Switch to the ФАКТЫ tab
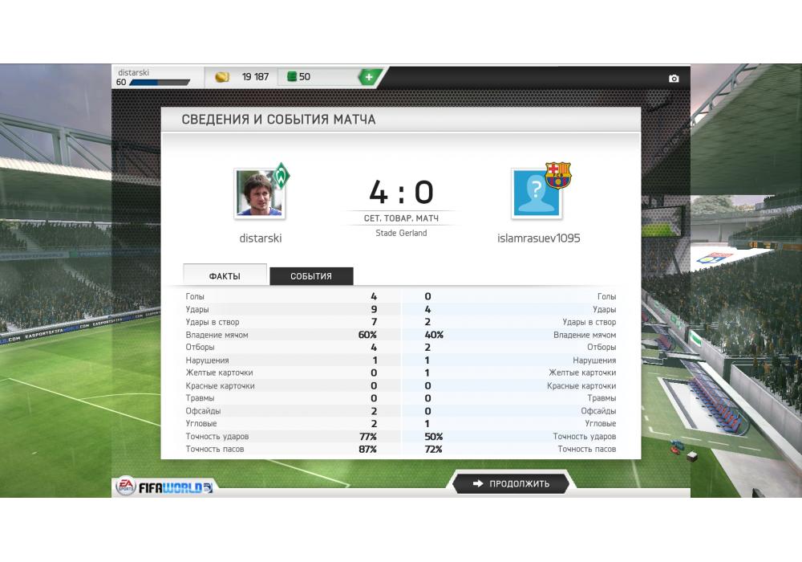The height and width of the screenshot is (562, 802). [225, 275]
